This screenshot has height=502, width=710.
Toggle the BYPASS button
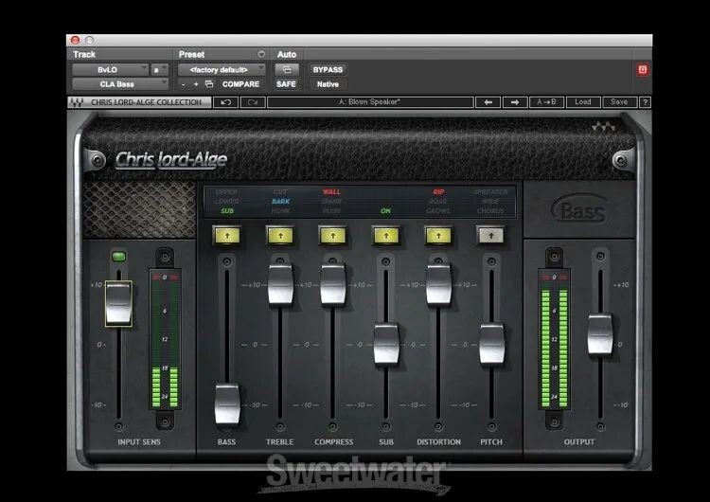pos(328,69)
